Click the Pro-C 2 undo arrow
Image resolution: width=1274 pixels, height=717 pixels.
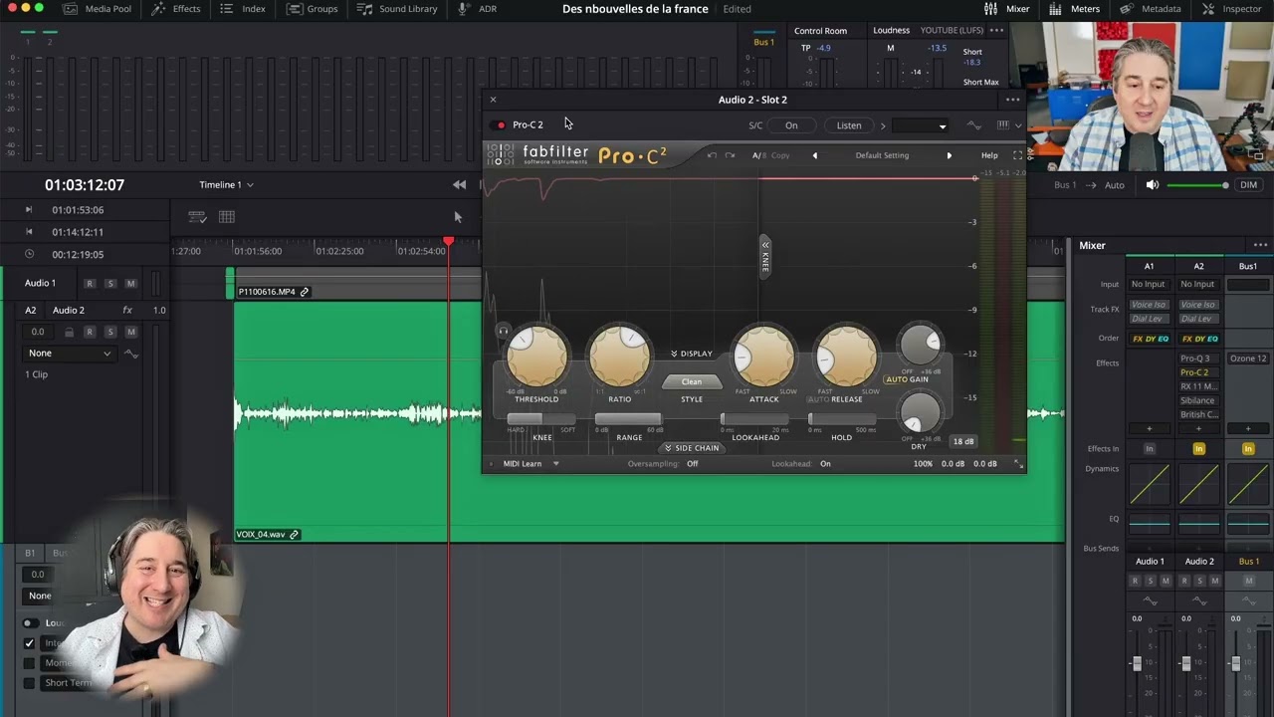click(x=712, y=155)
